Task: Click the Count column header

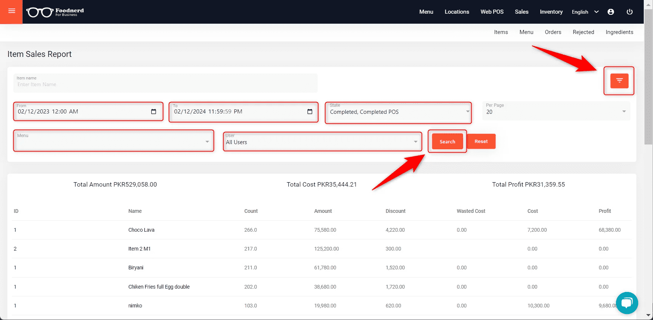Action: click(251, 211)
